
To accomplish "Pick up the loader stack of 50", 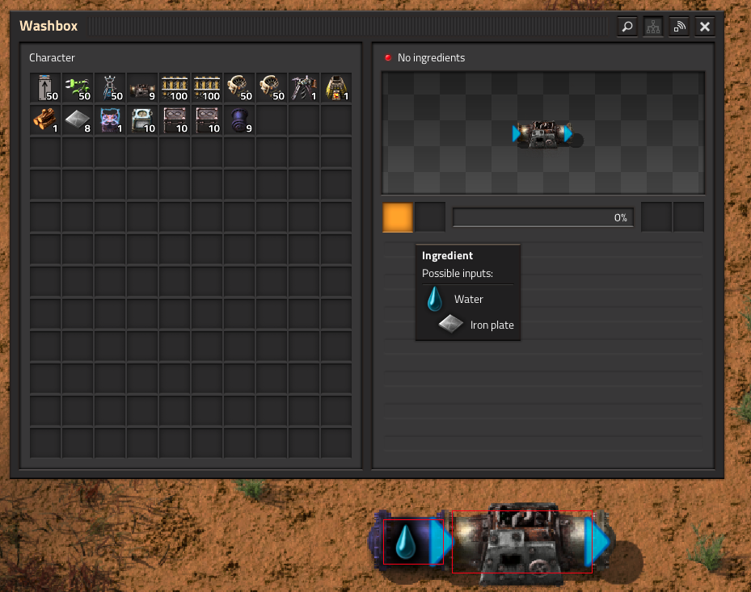I will pos(45,88).
